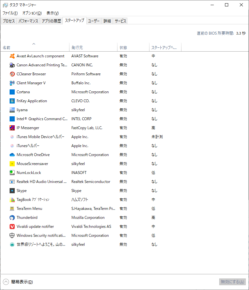Select the 世界級リゾートへようこそ entry icon
Viewport: 249px width, 290px height.
[12, 244]
